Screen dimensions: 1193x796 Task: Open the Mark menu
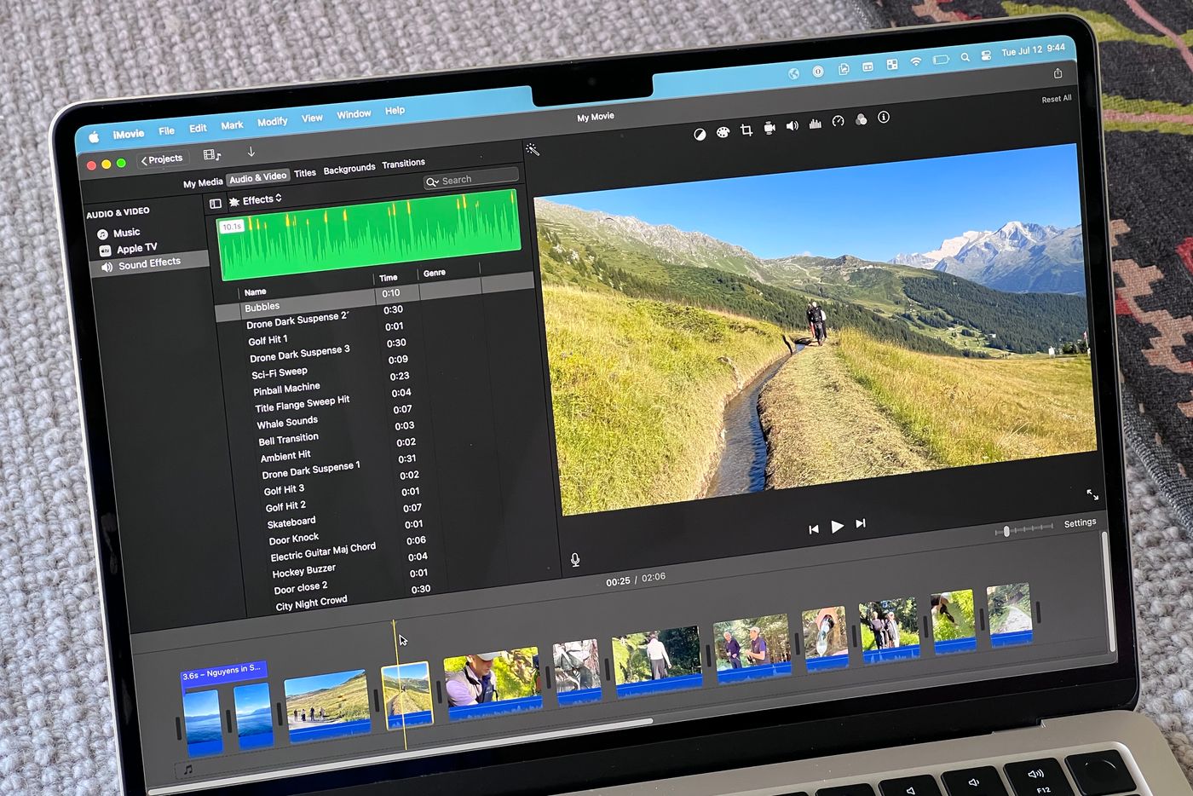(x=232, y=125)
